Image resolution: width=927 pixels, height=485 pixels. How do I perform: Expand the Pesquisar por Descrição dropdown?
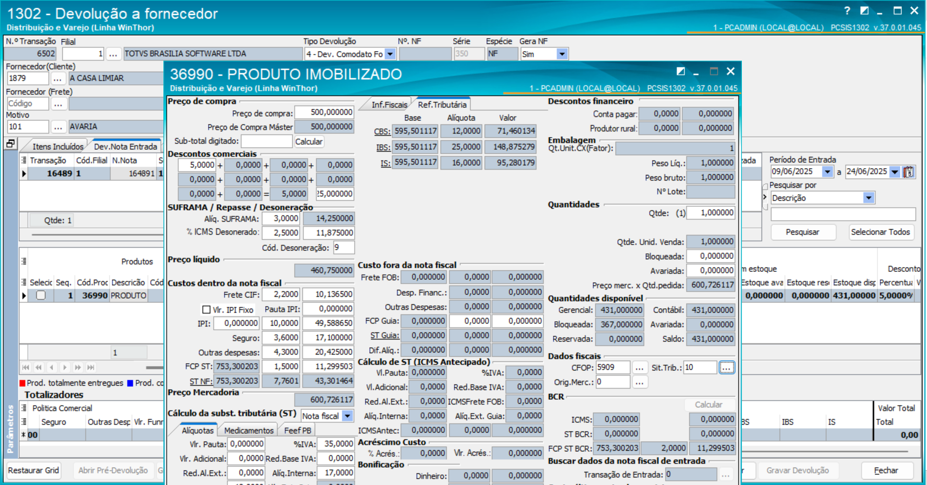(869, 198)
